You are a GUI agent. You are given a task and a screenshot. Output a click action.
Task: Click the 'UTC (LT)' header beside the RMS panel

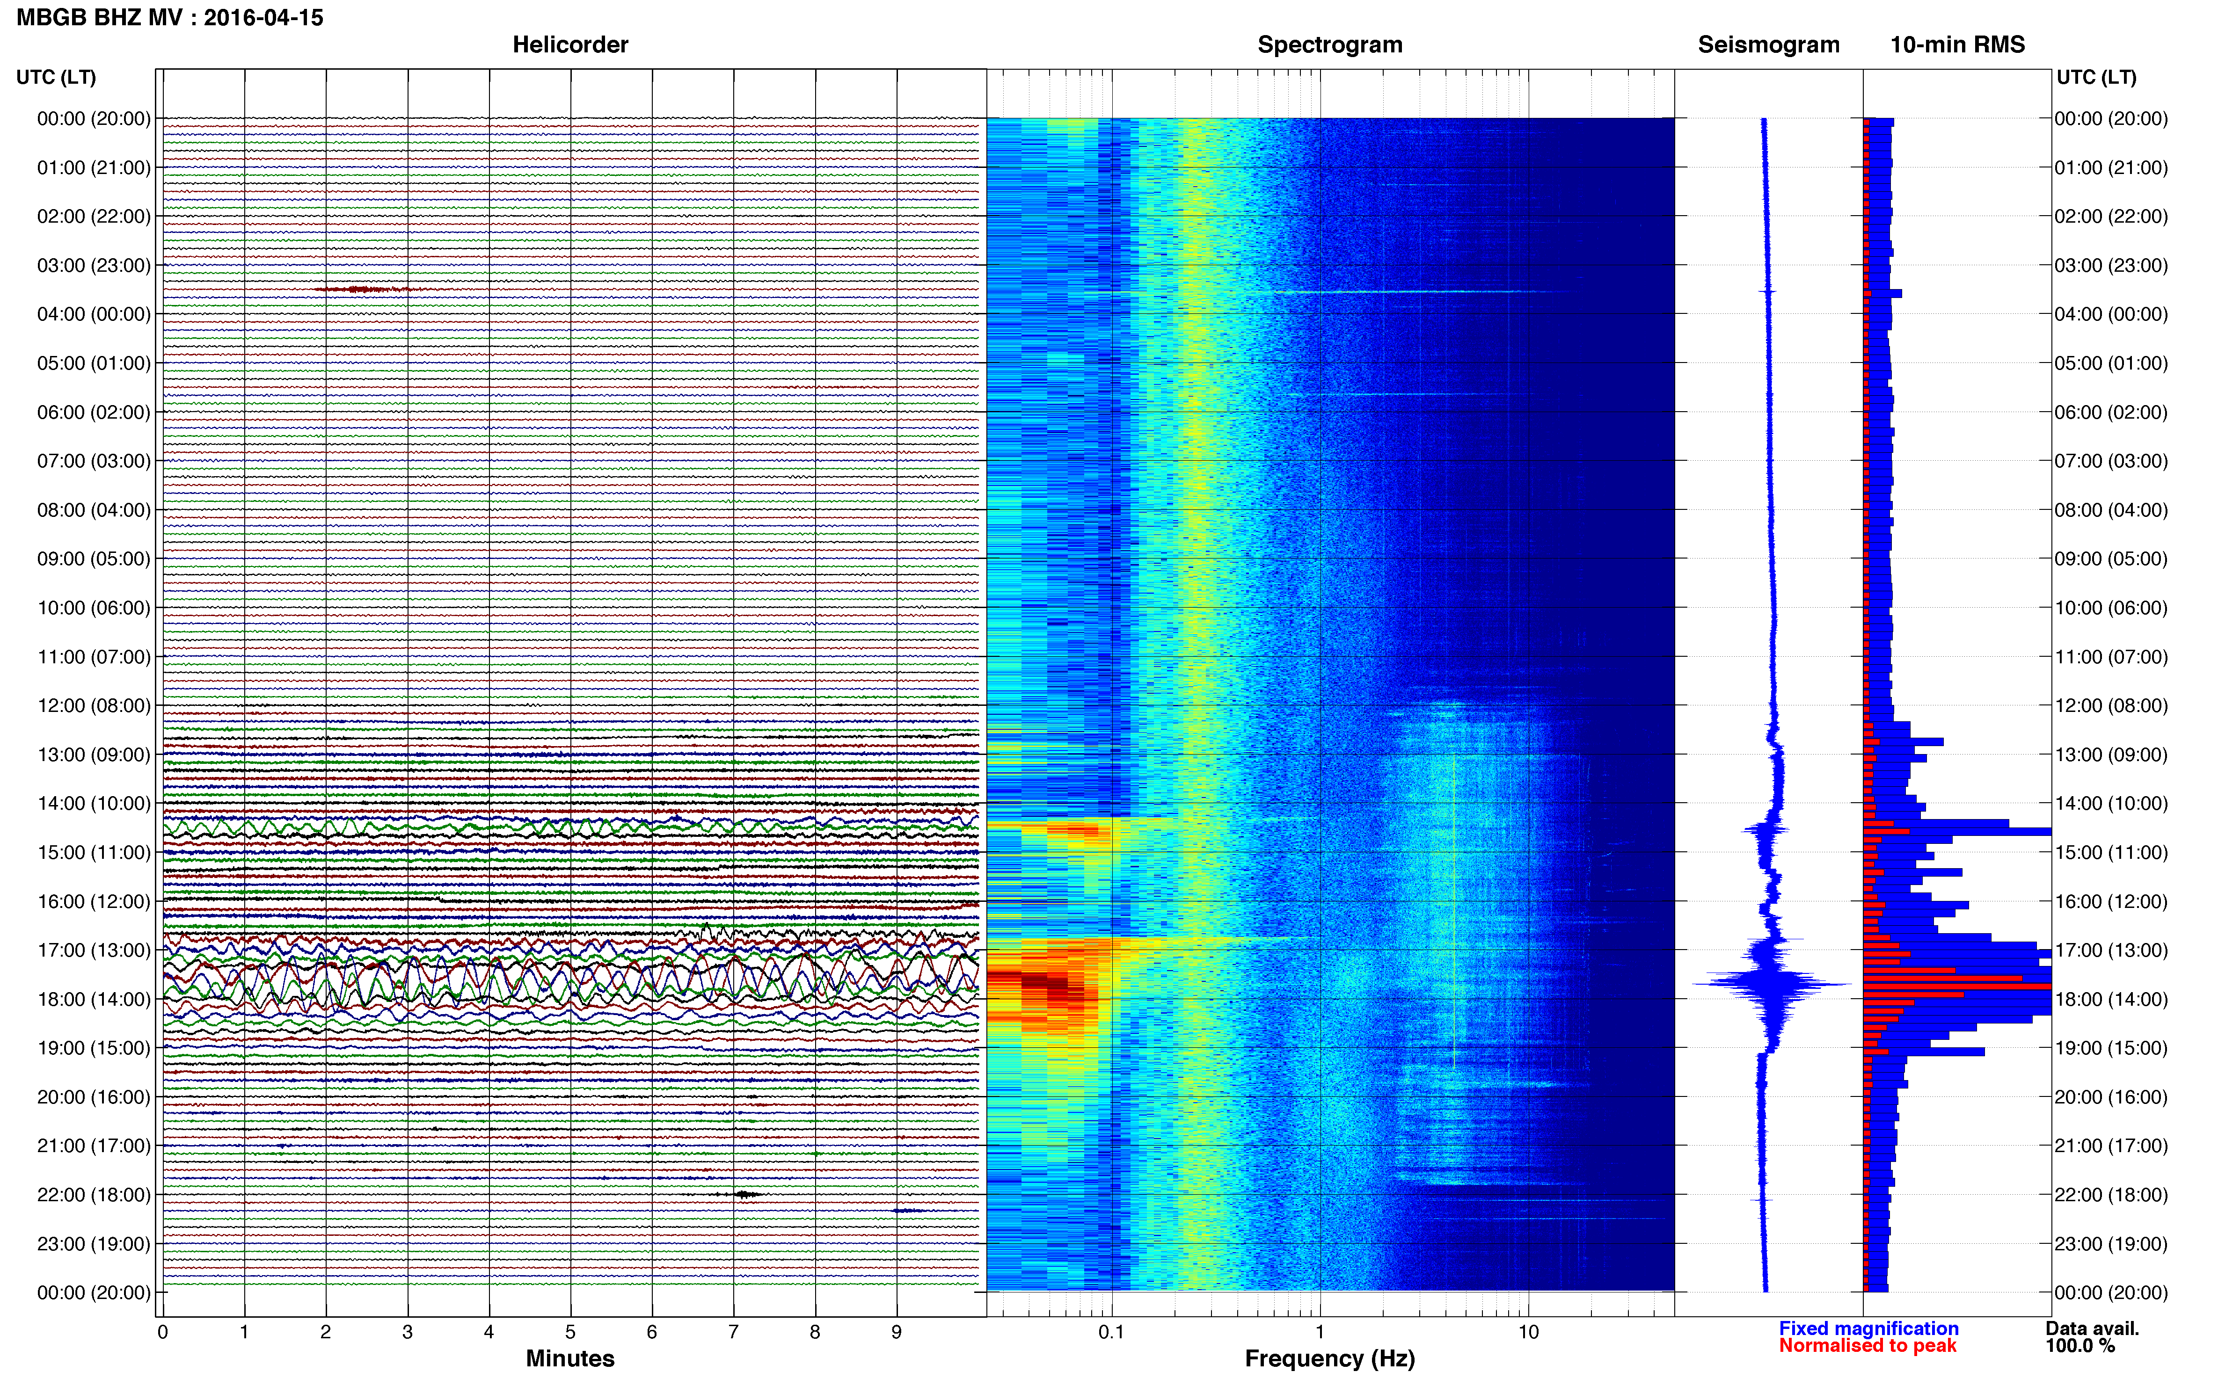pyautogui.click(x=2096, y=77)
